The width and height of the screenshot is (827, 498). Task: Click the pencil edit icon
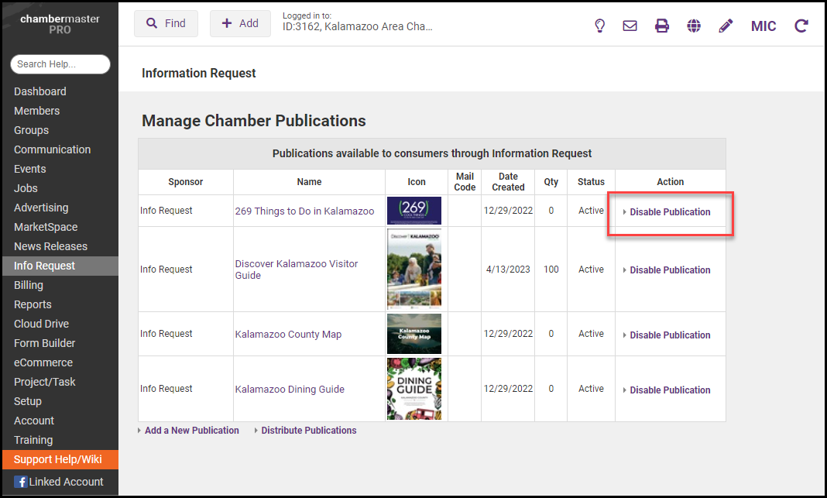click(x=726, y=26)
